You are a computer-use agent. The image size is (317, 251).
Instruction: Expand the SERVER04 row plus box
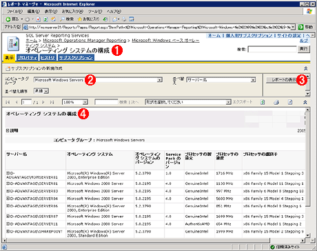(8, 199)
